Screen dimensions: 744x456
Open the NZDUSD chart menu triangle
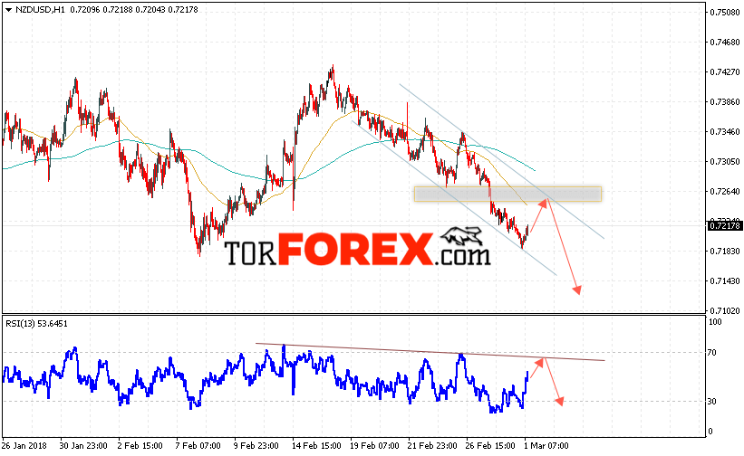8,9
